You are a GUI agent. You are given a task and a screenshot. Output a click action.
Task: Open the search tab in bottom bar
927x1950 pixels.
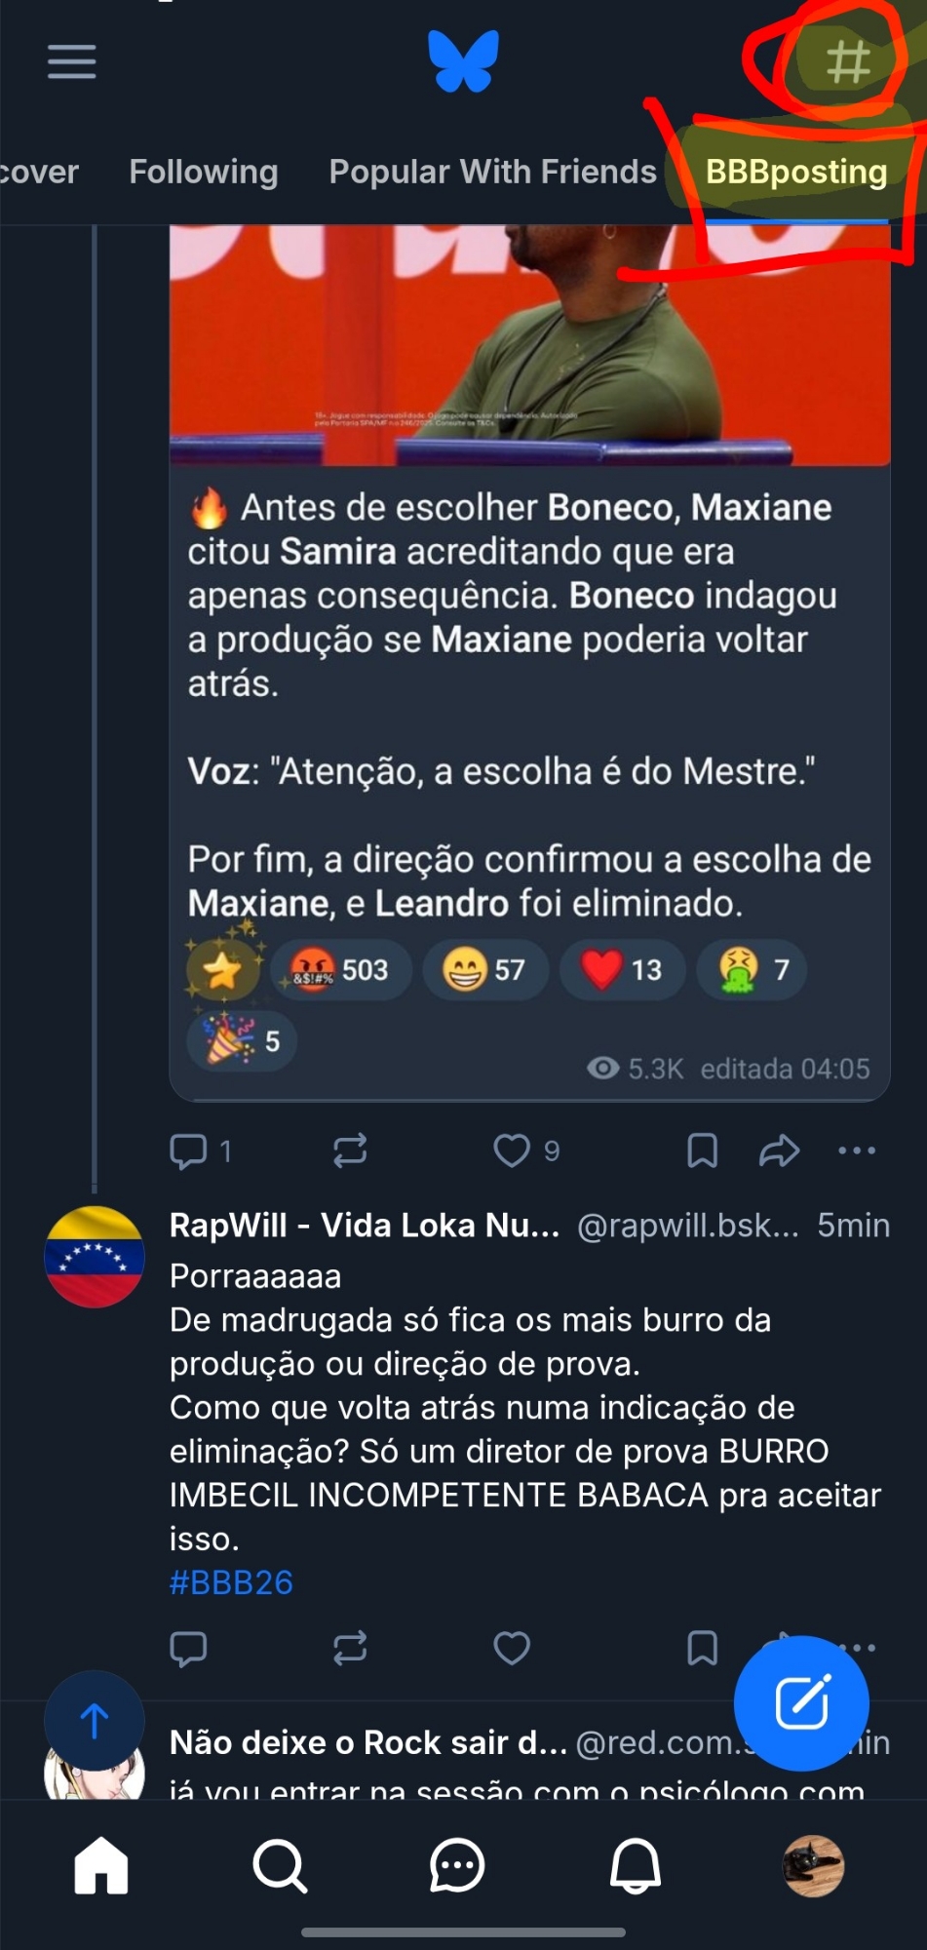tap(280, 1866)
